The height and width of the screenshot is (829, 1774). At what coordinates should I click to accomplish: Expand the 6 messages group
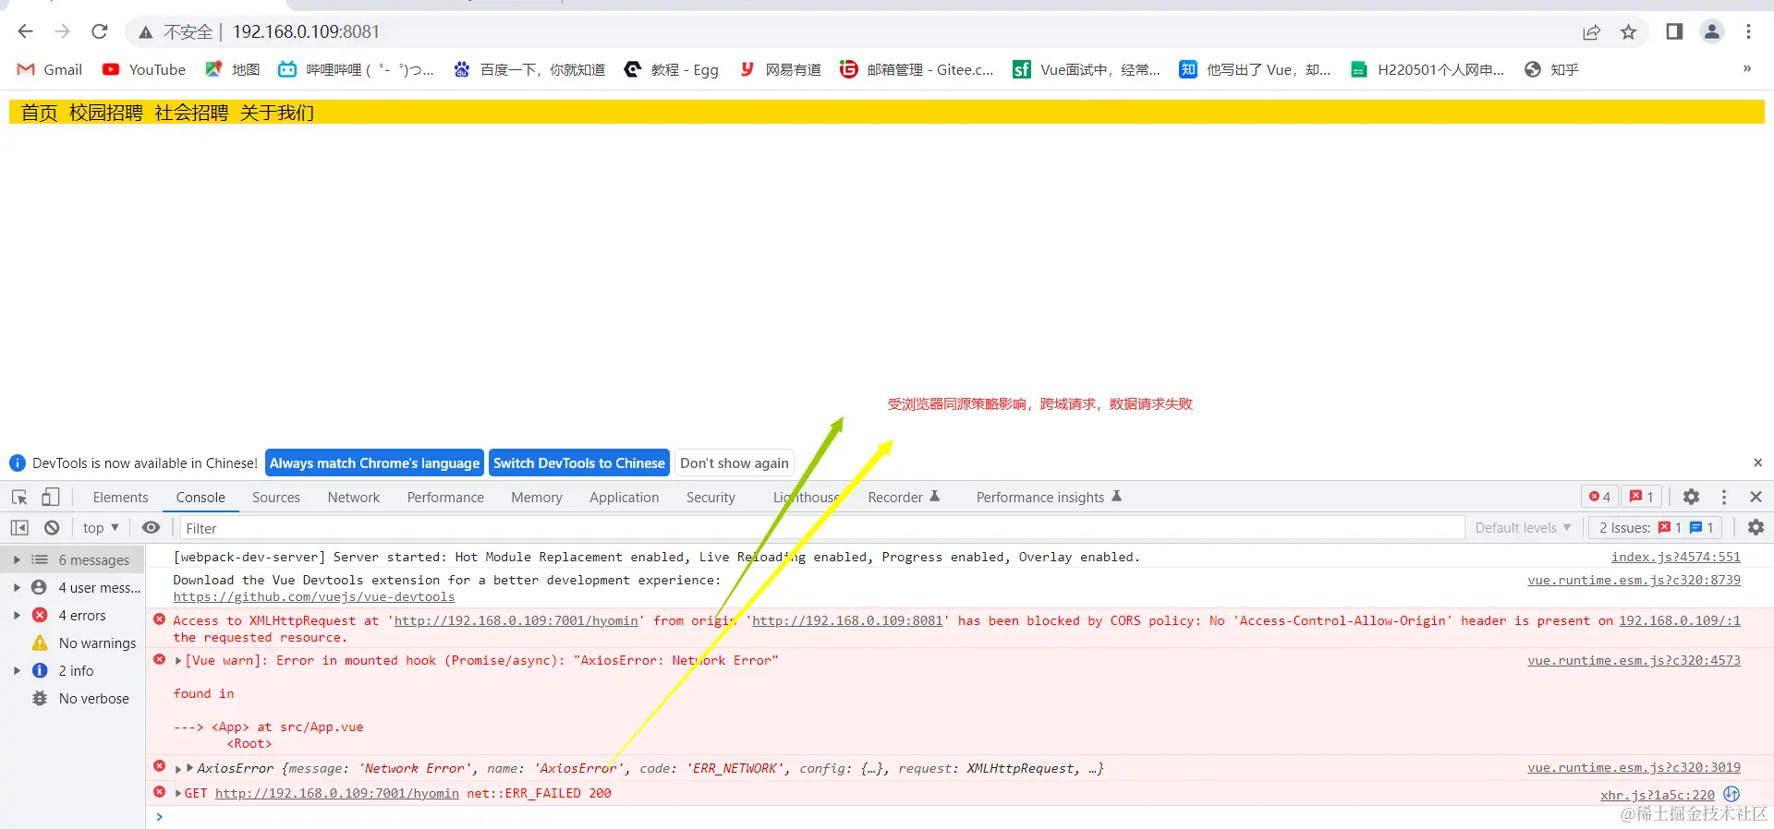click(17, 559)
